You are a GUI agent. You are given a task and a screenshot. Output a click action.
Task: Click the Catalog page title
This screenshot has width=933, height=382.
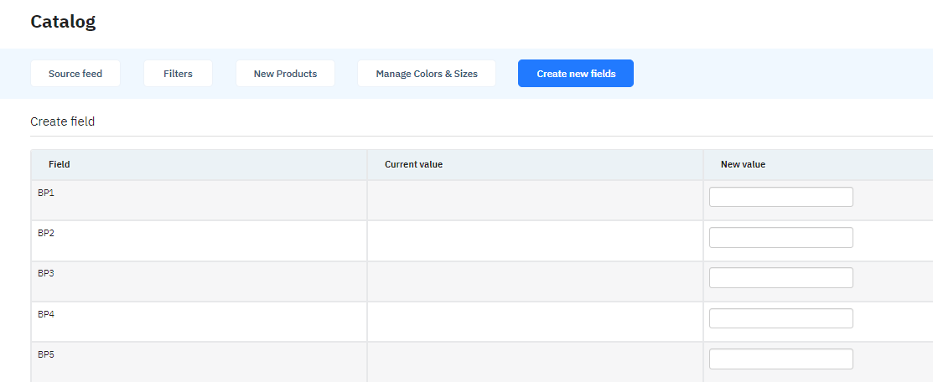[63, 22]
